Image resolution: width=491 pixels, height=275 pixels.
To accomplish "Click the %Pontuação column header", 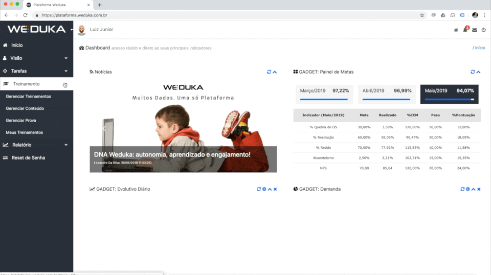I will point(463,115).
